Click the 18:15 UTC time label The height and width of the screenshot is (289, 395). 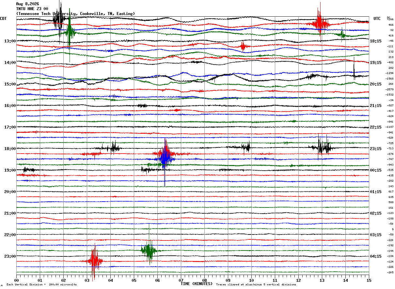pos(376,41)
